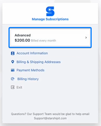
Task: Click the Billing History clock icon
Action: click(x=13, y=79)
